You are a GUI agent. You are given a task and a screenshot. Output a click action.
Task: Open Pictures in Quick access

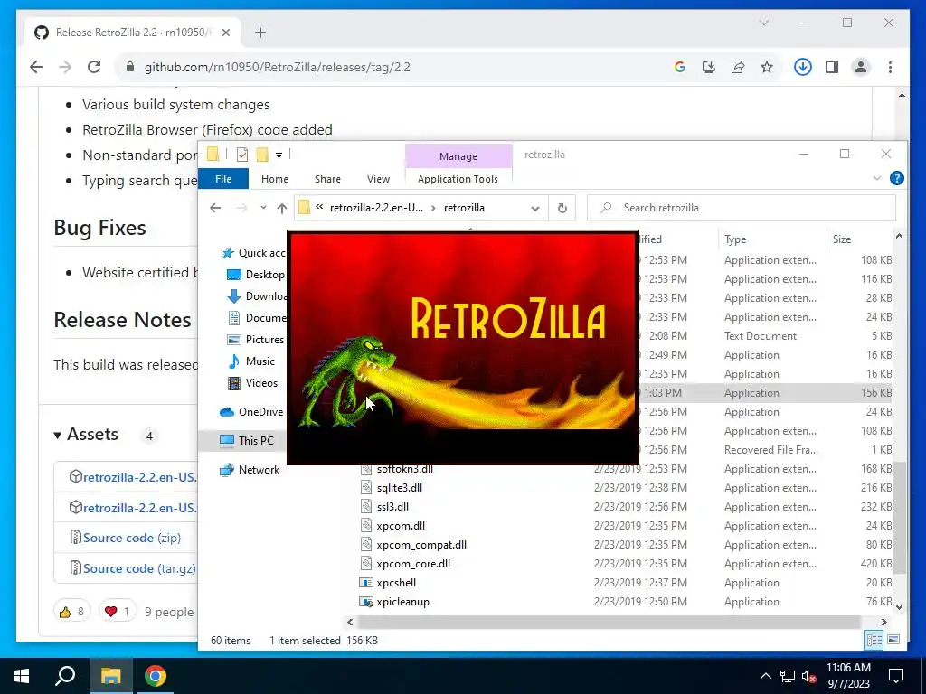[x=256, y=340]
